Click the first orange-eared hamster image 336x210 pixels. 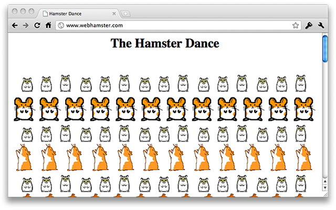click(24, 109)
